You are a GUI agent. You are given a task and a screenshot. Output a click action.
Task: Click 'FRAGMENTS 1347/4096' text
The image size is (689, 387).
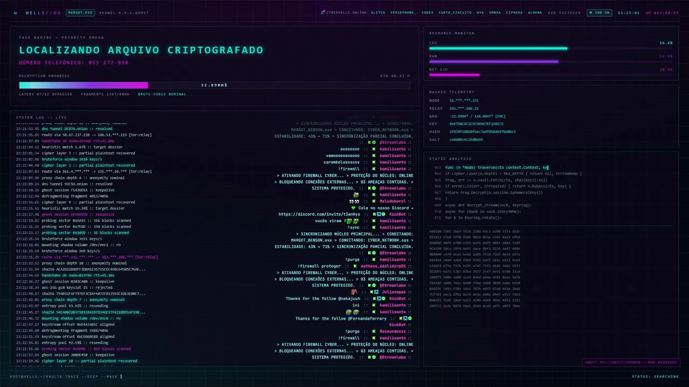click(x=105, y=94)
